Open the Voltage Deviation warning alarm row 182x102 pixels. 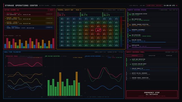point(29,18)
